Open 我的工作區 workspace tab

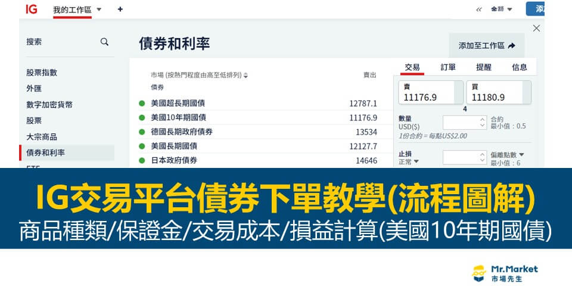[x=72, y=10]
